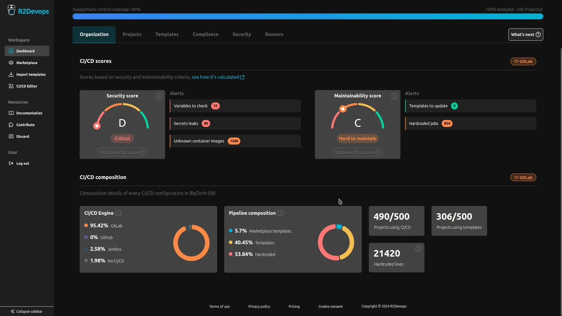Viewport: 562px width, 316px height.
Task: Switch to the Runners tab
Action: [274, 35]
